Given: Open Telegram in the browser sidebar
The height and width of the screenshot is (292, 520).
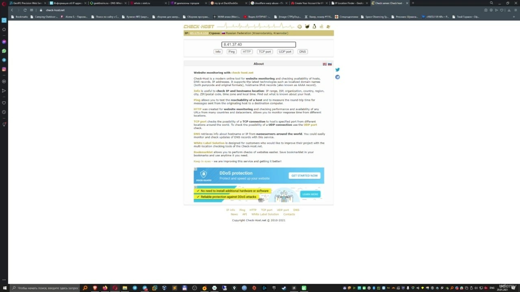Looking at the screenshot, I should pyautogui.click(x=4, y=60).
